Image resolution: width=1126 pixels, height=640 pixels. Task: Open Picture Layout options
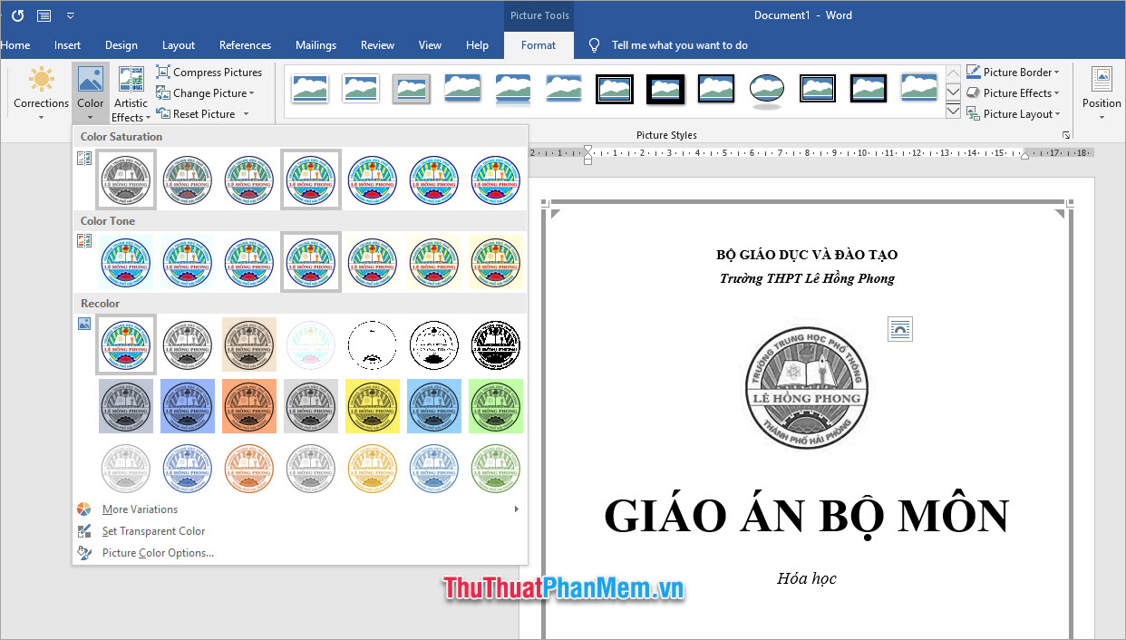tap(1014, 113)
